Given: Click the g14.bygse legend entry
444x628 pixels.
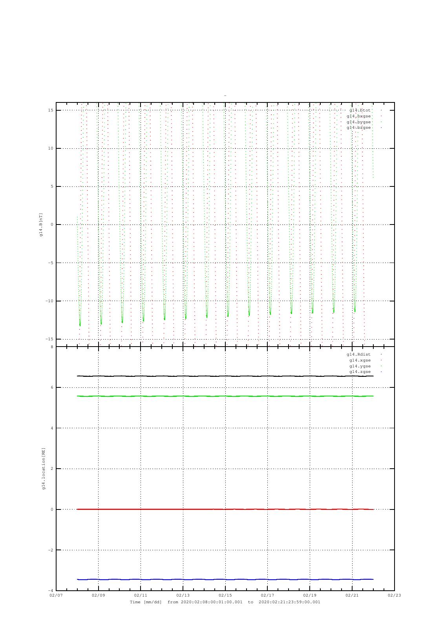Looking at the screenshot, I should click(358, 122).
